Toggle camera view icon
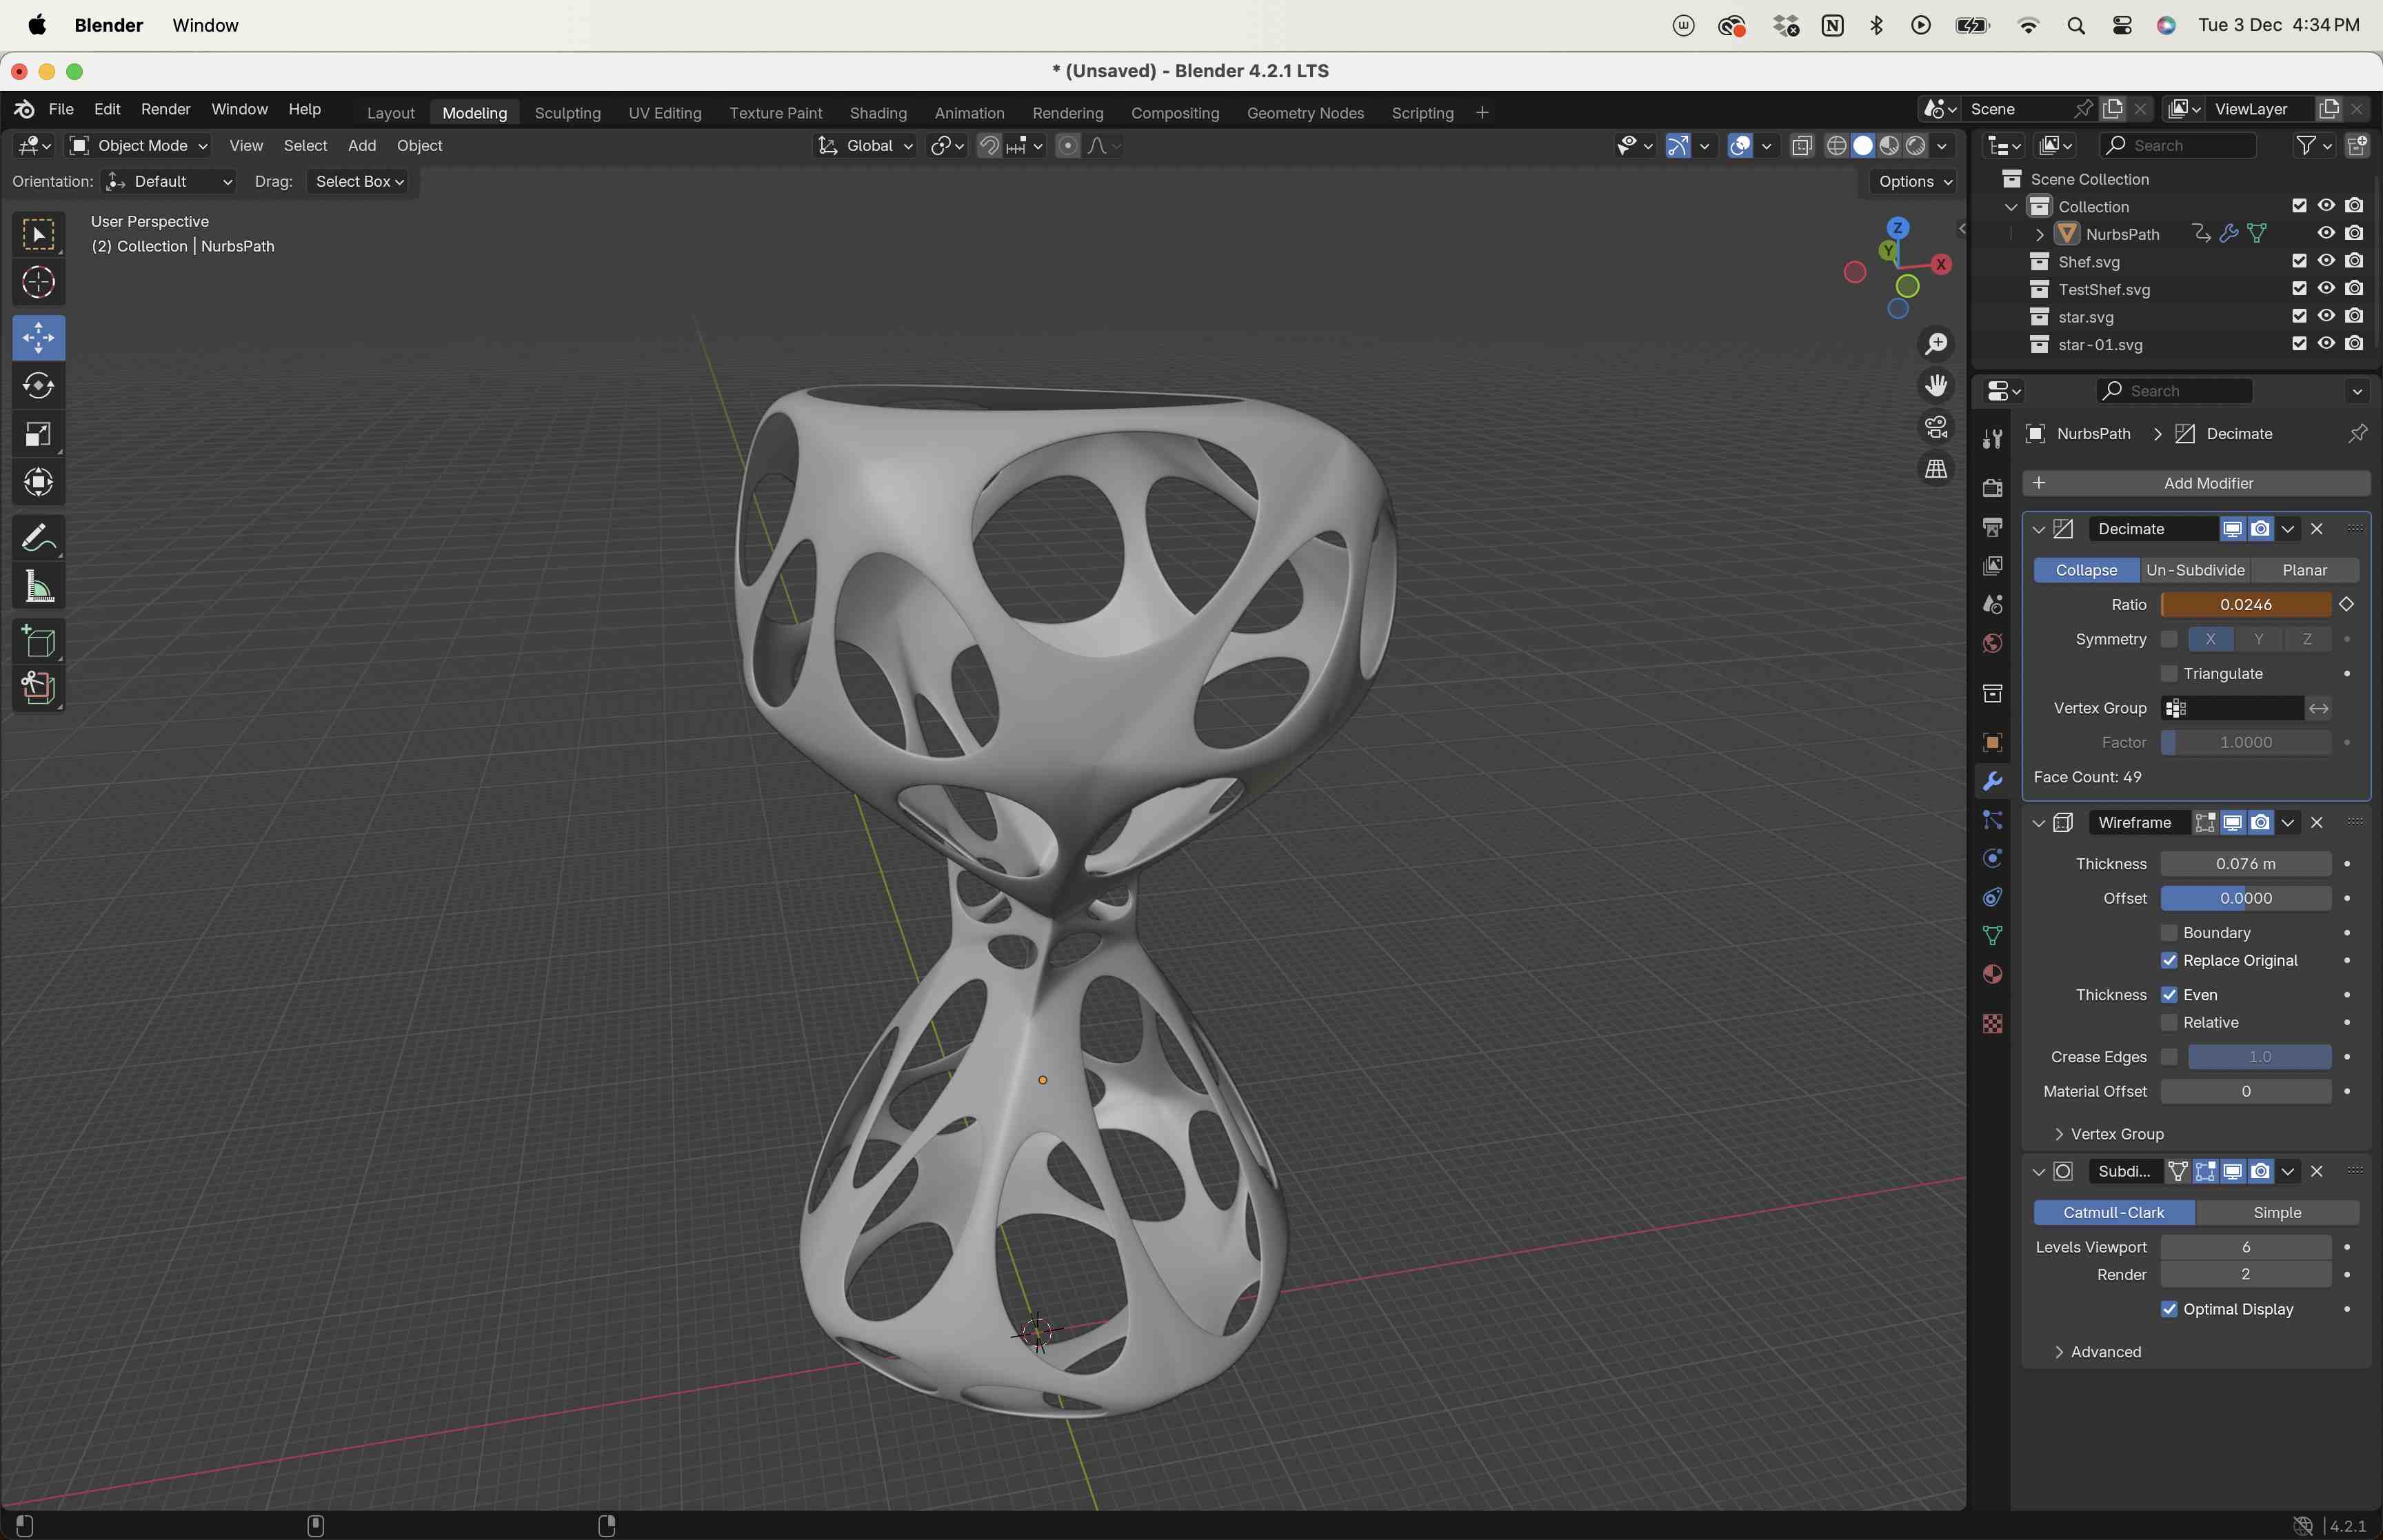 [x=1936, y=427]
